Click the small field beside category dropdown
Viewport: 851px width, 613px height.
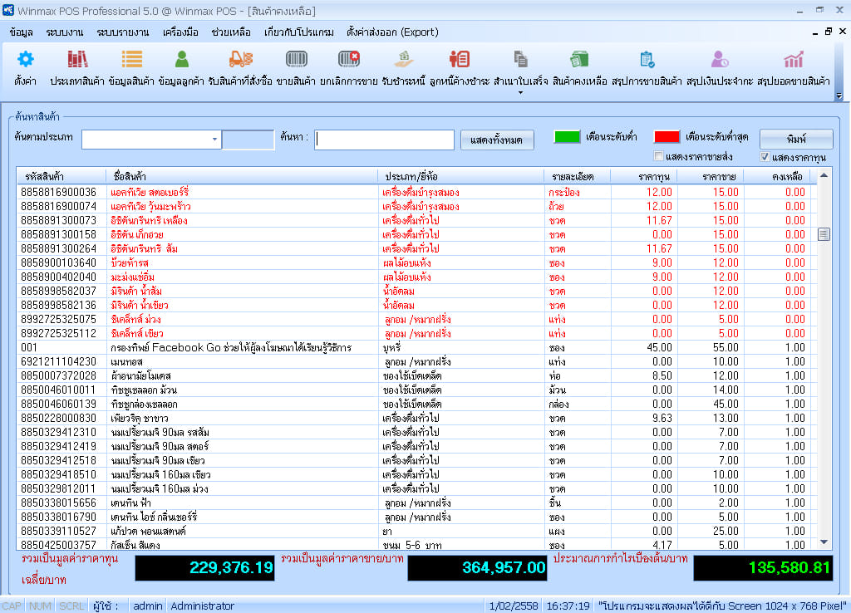[x=248, y=140]
